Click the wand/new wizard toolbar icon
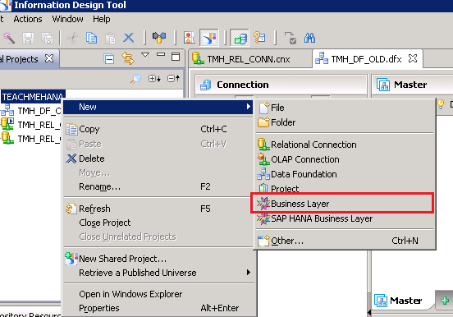The image size is (453, 317). click(9, 38)
